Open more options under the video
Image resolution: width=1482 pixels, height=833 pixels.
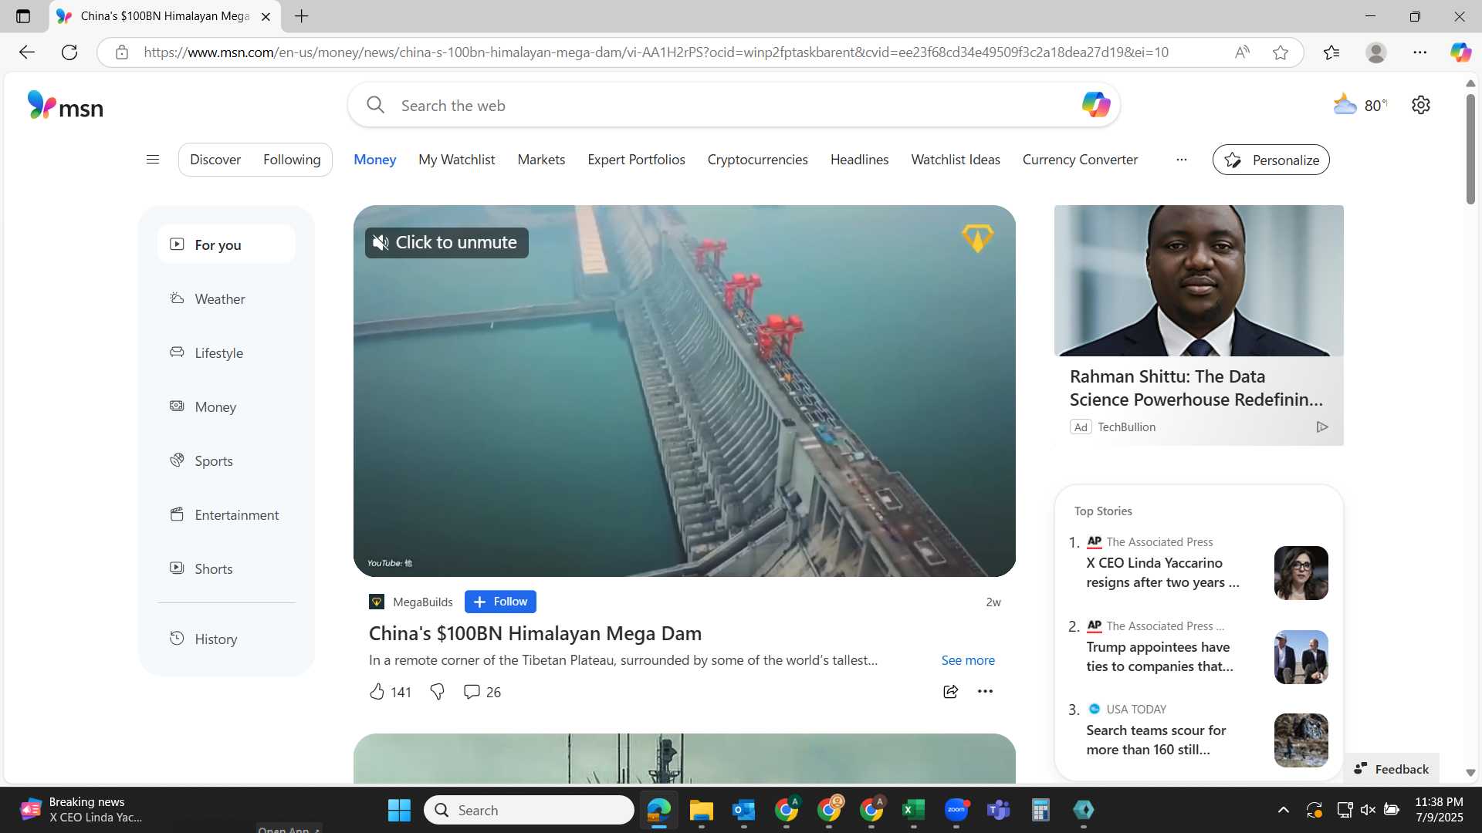click(x=985, y=692)
